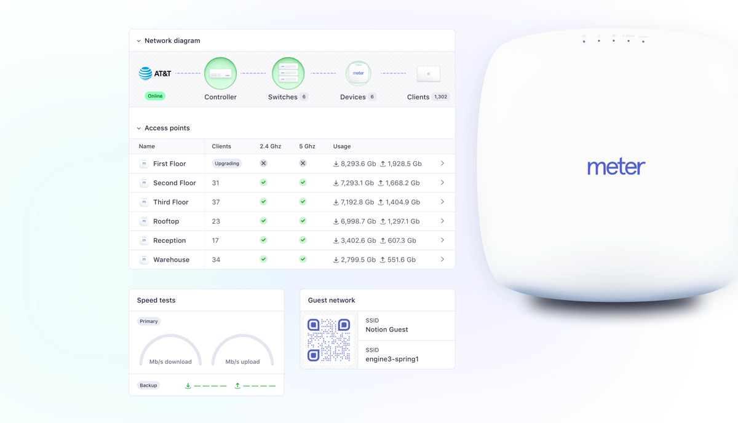Click the guest network QR code

(329, 339)
